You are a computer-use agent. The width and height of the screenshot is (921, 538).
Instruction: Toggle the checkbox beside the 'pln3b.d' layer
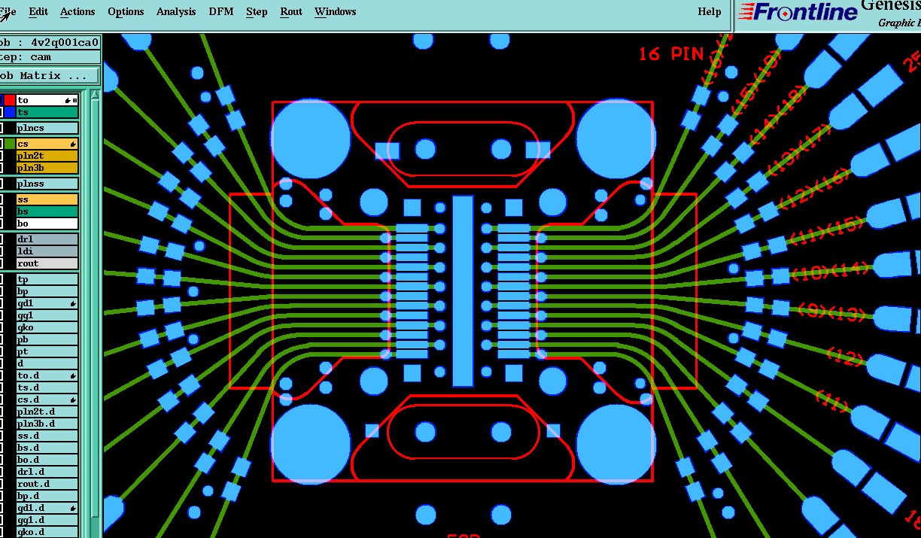[1, 424]
